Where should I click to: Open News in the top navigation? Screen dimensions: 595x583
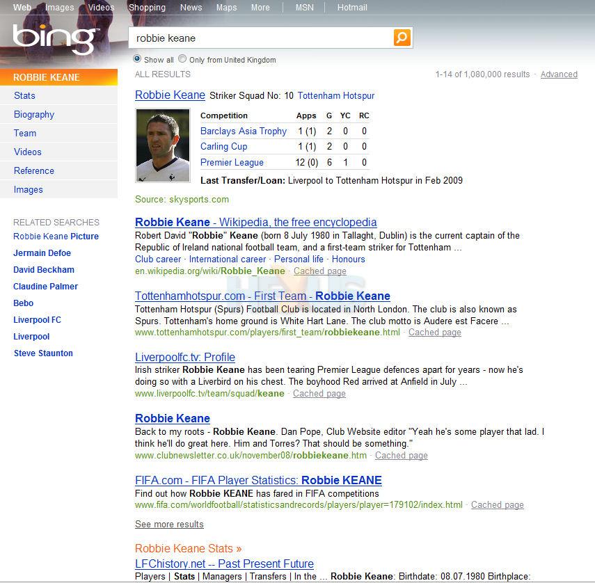(191, 7)
